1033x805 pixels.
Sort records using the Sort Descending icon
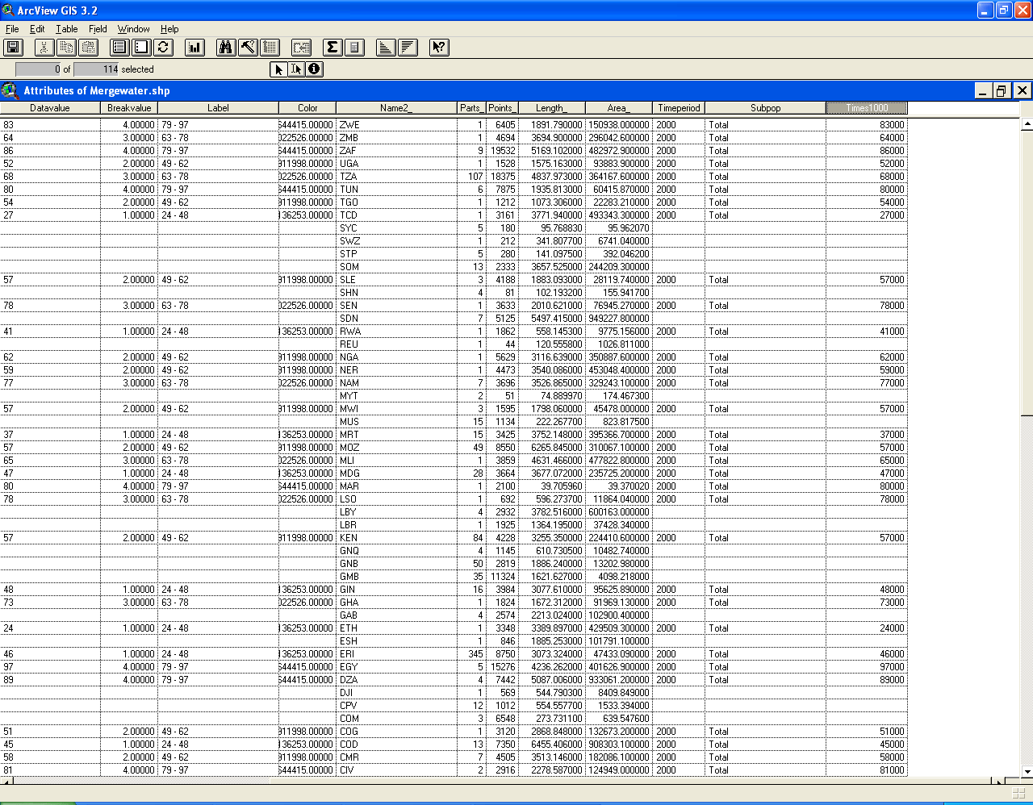(408, 48)
